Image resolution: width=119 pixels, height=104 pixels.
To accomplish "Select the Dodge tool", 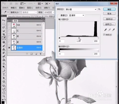I will pos(4,67).
